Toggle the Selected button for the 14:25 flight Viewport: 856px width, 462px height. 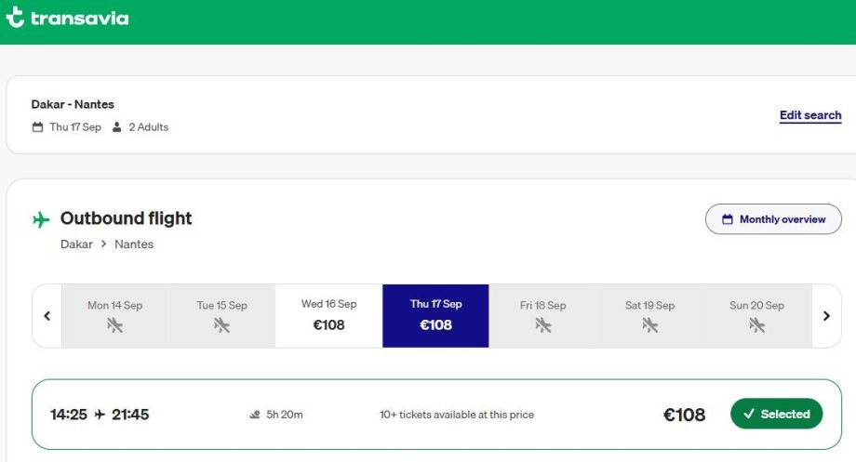(777, 415)
